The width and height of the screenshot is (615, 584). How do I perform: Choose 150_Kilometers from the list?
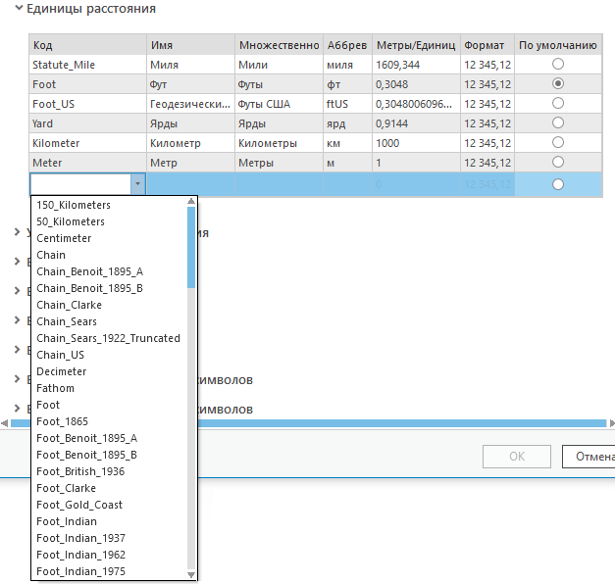tap(74, 205)
